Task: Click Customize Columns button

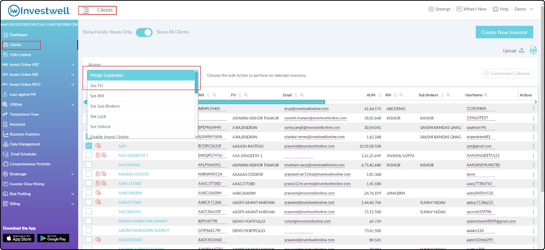Action: [508, 73]
